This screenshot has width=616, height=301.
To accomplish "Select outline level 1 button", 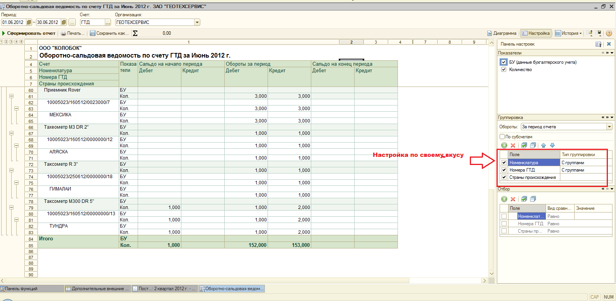I will tap(2, 42).
